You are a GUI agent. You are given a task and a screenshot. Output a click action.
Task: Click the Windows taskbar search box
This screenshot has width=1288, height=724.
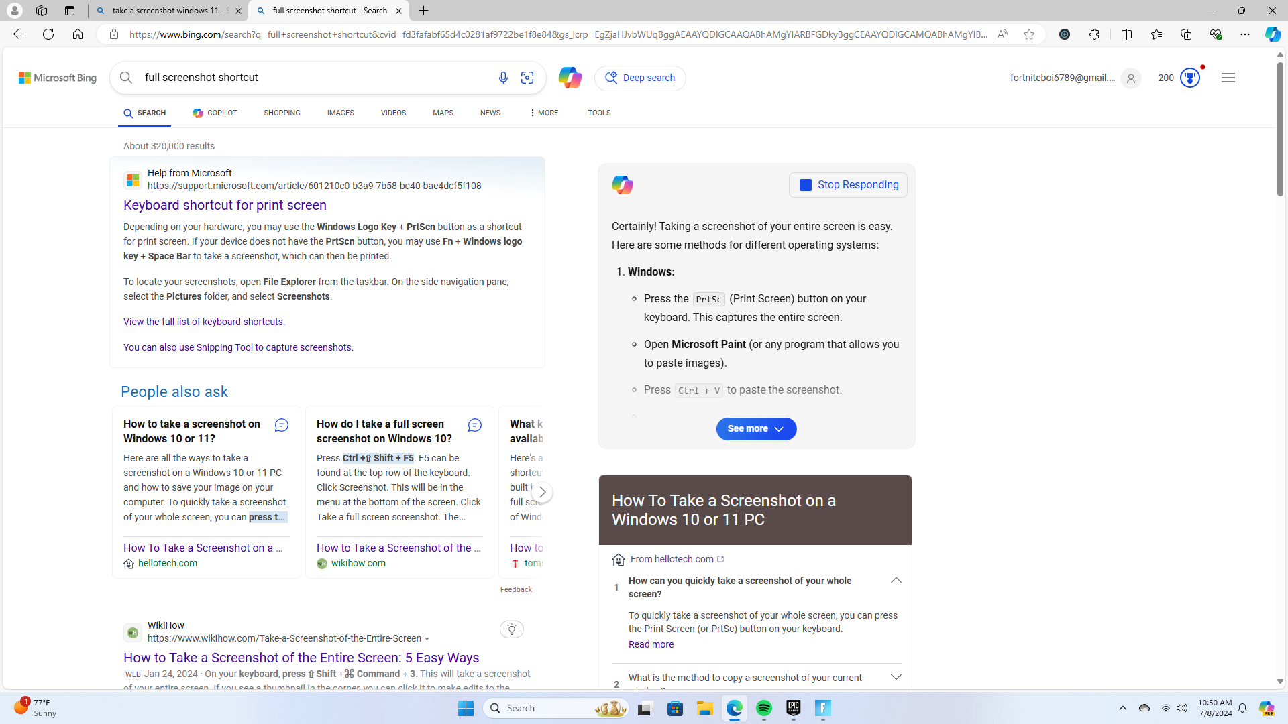click(x=556, y=708)
